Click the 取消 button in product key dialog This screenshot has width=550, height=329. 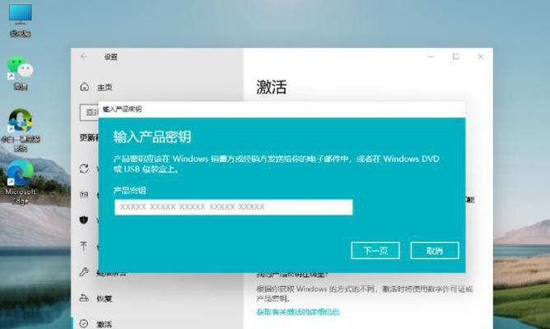(435, 251)
